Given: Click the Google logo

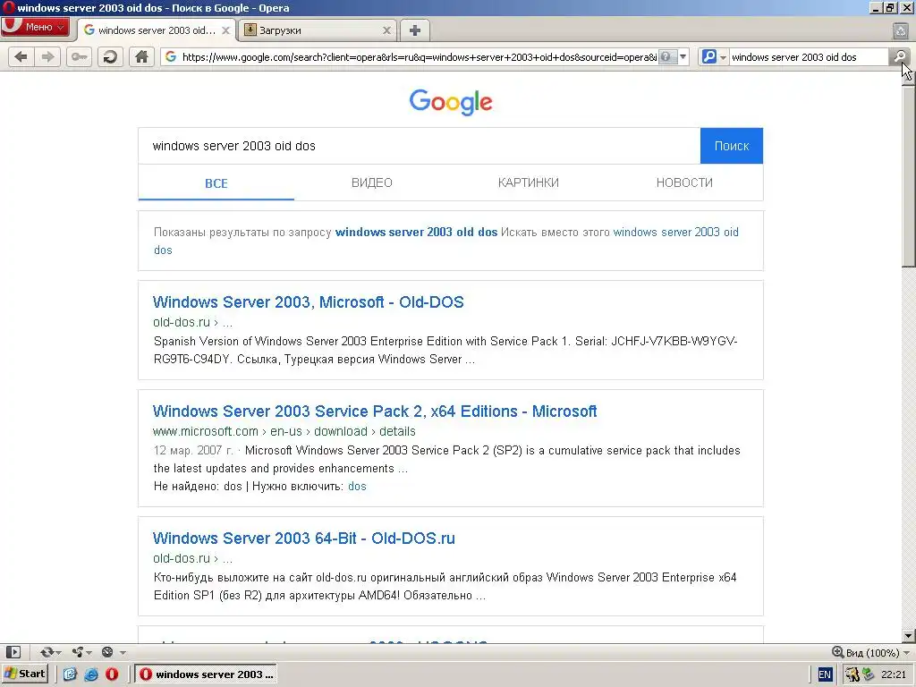Looking at the screenshot, I should click(x=451, y=103).
